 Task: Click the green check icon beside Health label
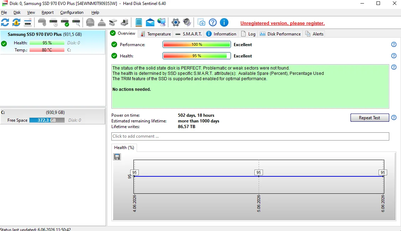point(114,56)
